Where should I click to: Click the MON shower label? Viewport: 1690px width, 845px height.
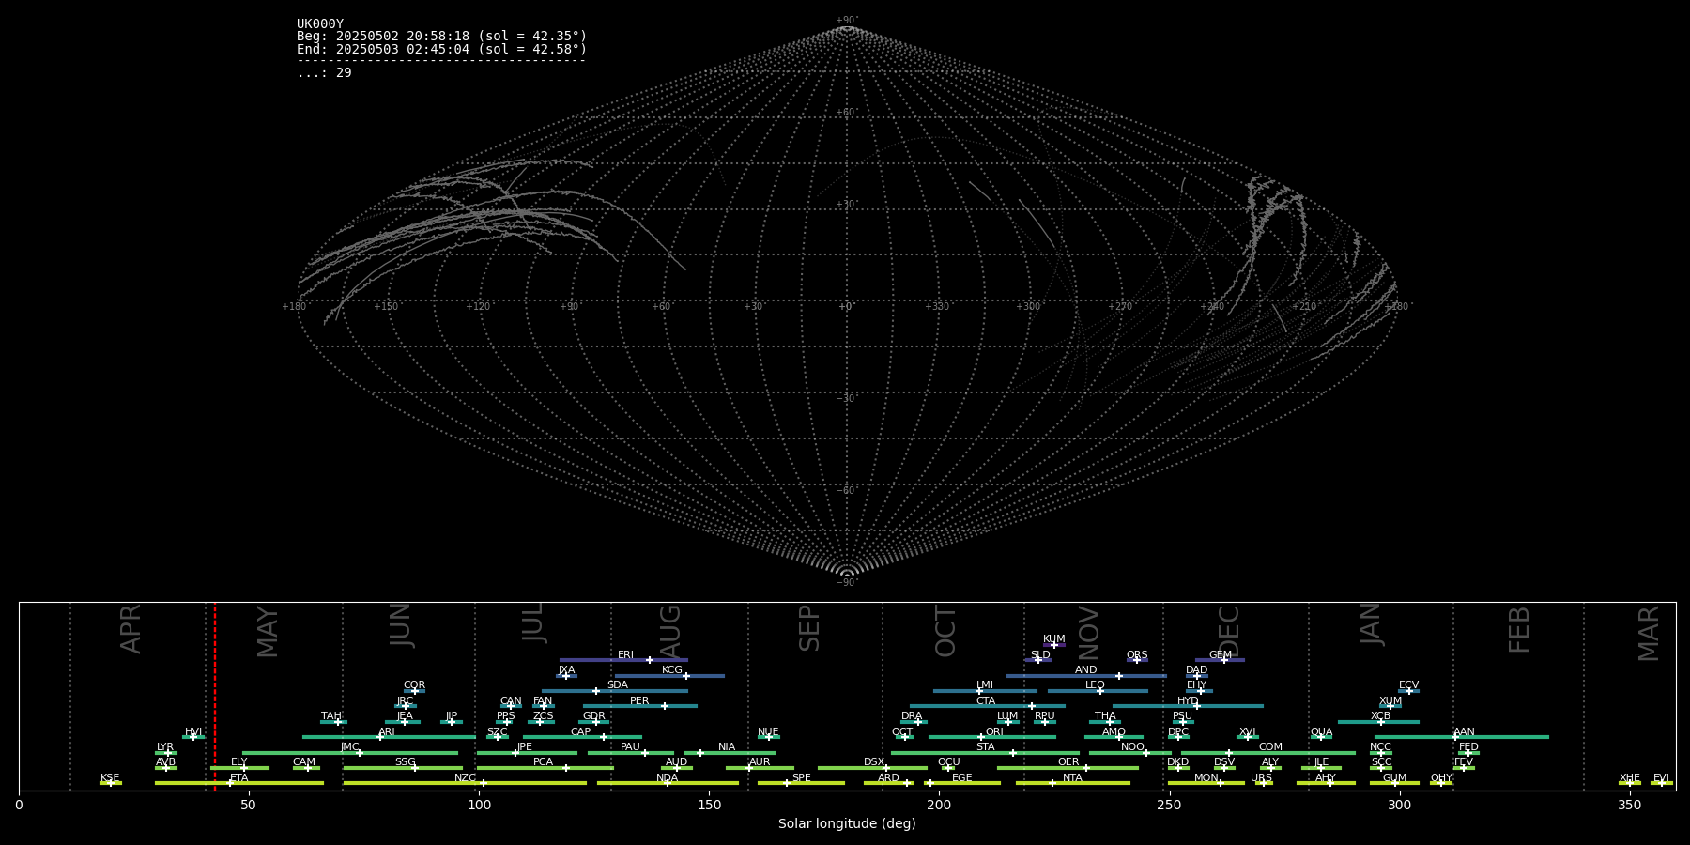(1206, 778)
